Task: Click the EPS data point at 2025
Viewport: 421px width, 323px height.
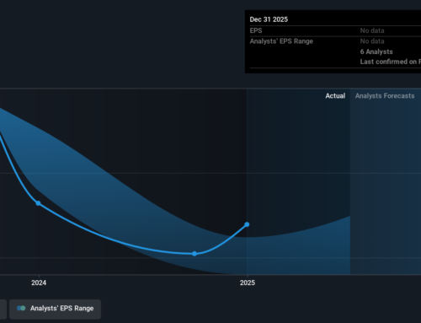Action: 247,224
